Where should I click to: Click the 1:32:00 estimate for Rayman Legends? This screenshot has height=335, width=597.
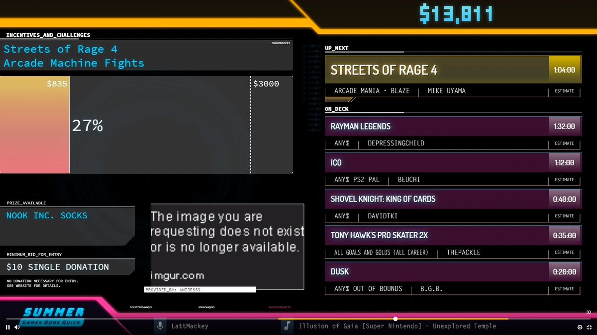click(565, 126)
